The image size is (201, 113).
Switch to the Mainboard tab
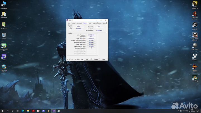click(x=79, y=23)
